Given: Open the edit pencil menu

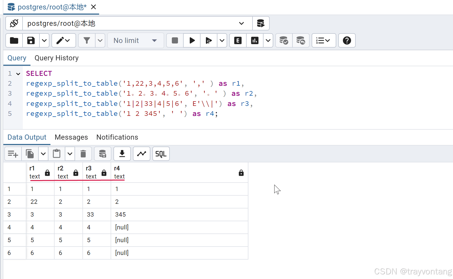Looking at the screenshot, I should (x=64, y=40).
